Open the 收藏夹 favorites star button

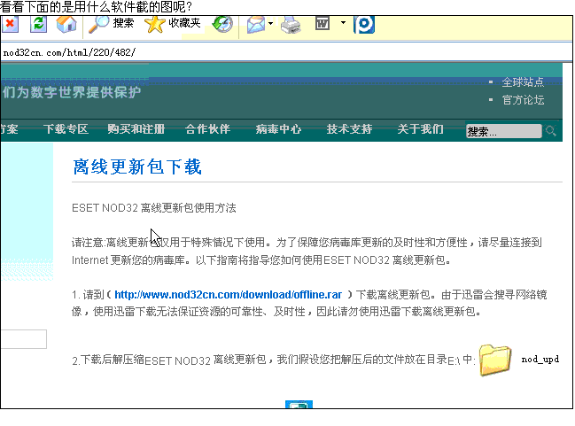pos(173,24)
